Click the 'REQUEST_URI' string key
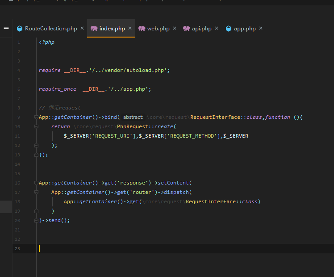The image size is (334, 277). (112, 136)
